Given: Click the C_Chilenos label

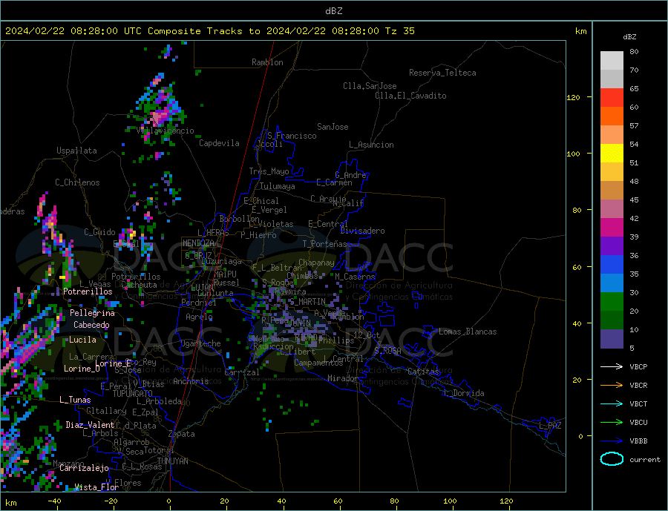Looking at the screenshot, I should 77,182.
